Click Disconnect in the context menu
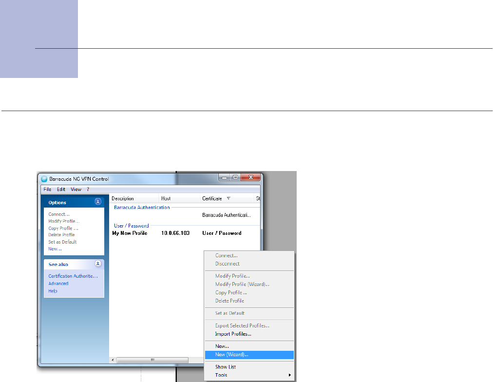Image resolution: width=493 pixels, height=382 pixels. click(x=249, y=264)
